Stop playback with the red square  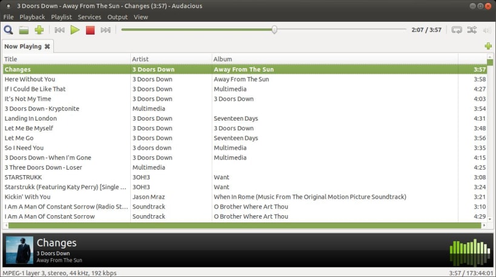(90, 30)
